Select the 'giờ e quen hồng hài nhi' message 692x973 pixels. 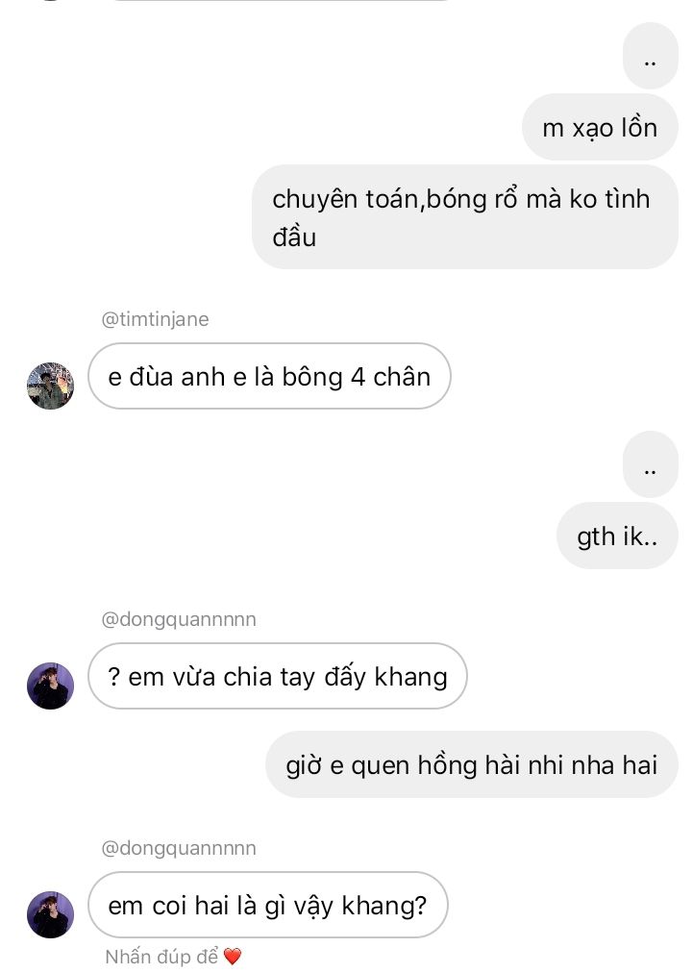(x=472, y=763)
